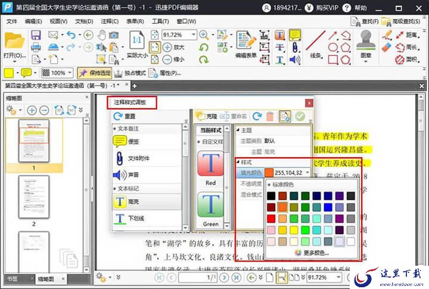Image resolution: width=429 pixels, height=289 pixels.
Task: Select 下划线 underline in list
Action: [147, 218]
